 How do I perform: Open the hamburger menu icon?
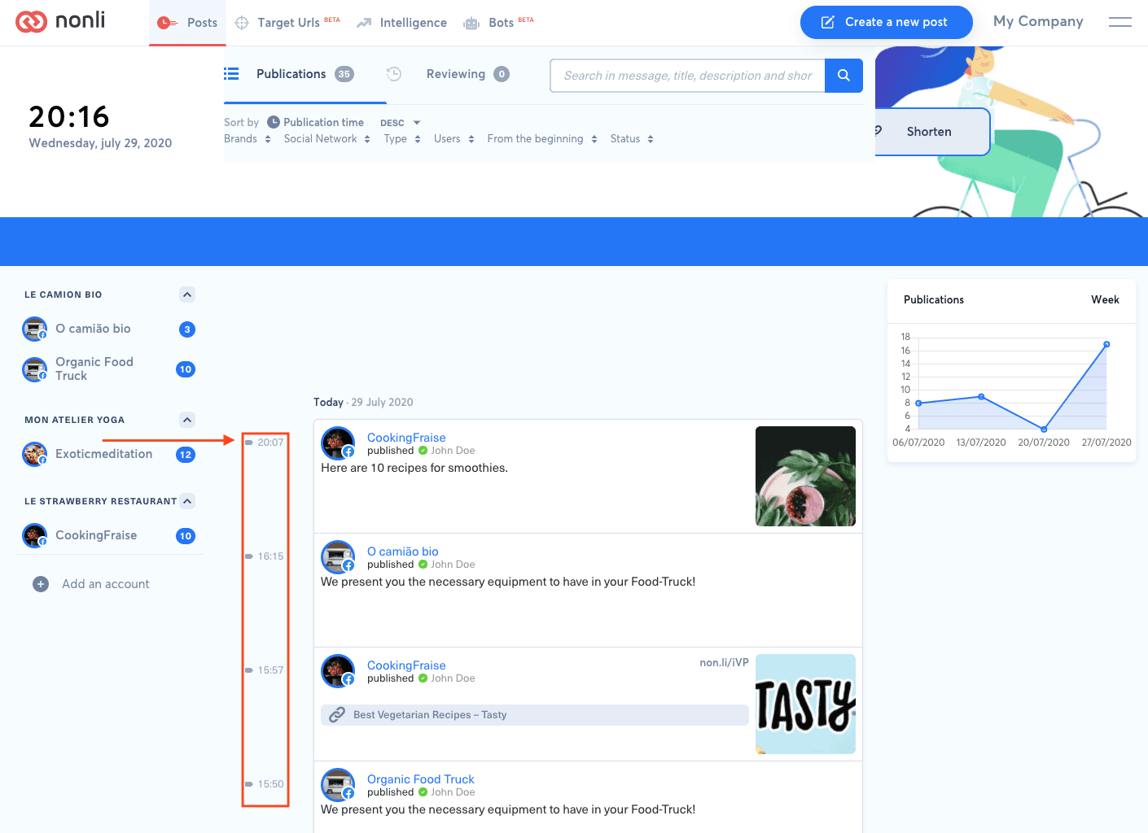[x=1120, y=22]
